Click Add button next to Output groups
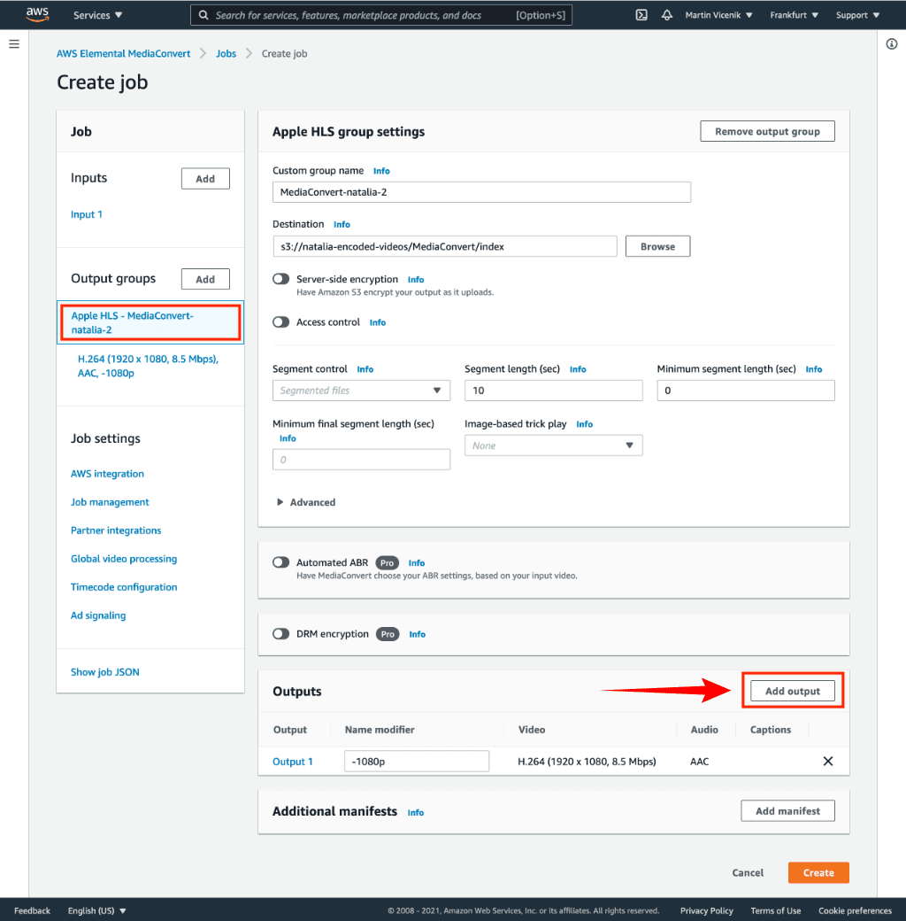This screenshot has width=906, height=921. click(205, 279)
